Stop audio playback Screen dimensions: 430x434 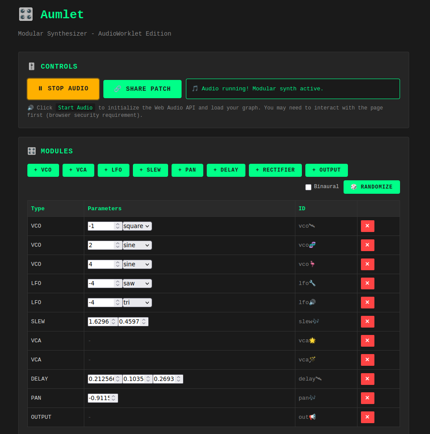[x=63, y=89]
